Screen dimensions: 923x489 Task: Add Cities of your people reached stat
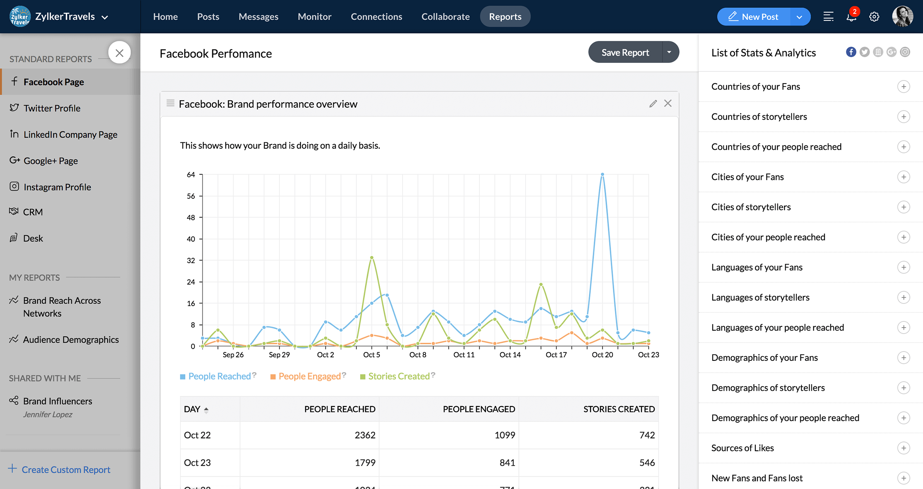[903, 237]
